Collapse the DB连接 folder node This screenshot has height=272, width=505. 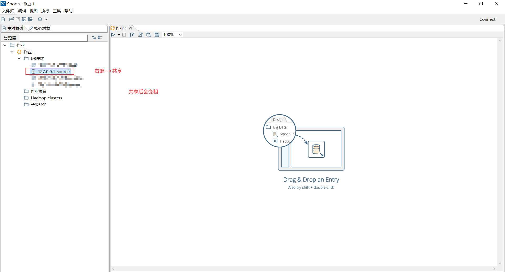(x=19, y=58)
